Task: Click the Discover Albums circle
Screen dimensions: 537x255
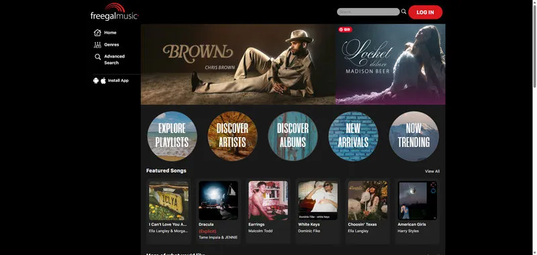Action: pyautogui.click(x=293, y=136)
